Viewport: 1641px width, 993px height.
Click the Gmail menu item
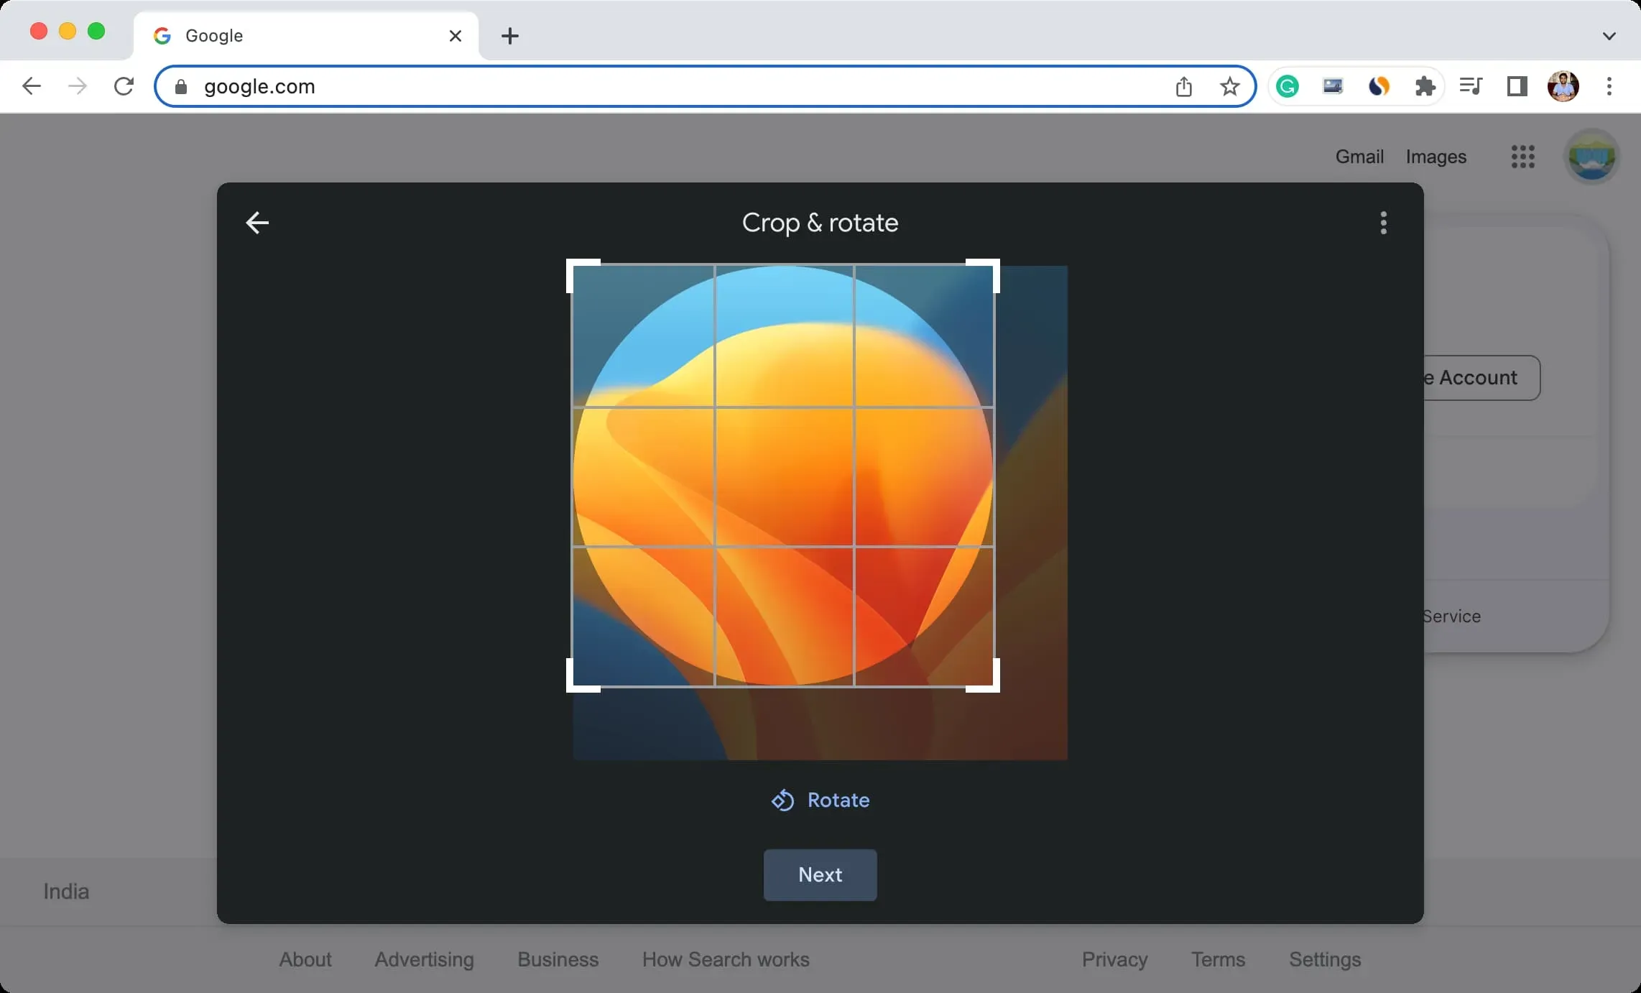(x=1359, y=156)
